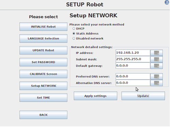
Task: Click the BACK button
Action: tap(43, 115)
